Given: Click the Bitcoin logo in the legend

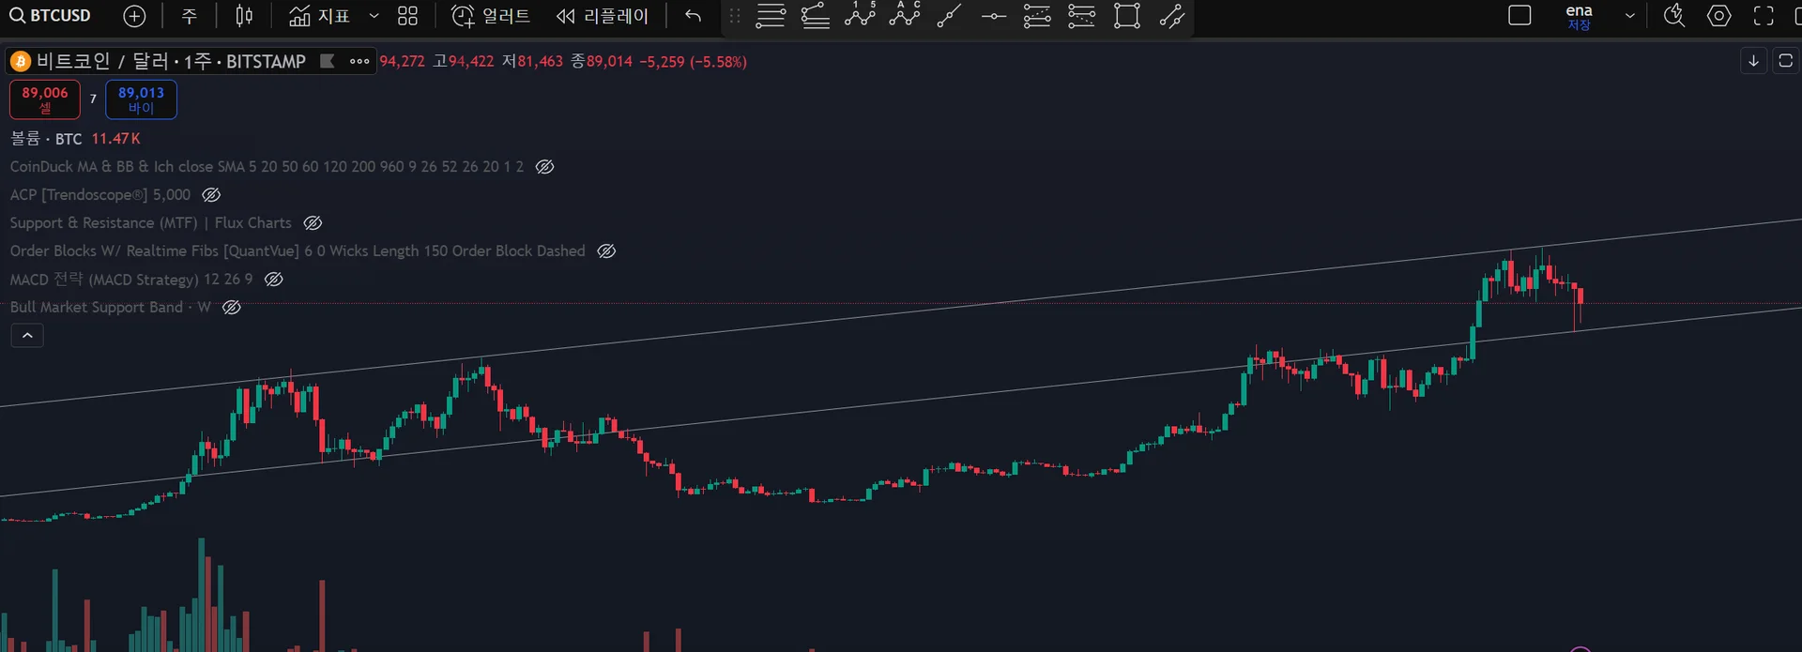Looking at the screenshot, I should coord(21,61).
